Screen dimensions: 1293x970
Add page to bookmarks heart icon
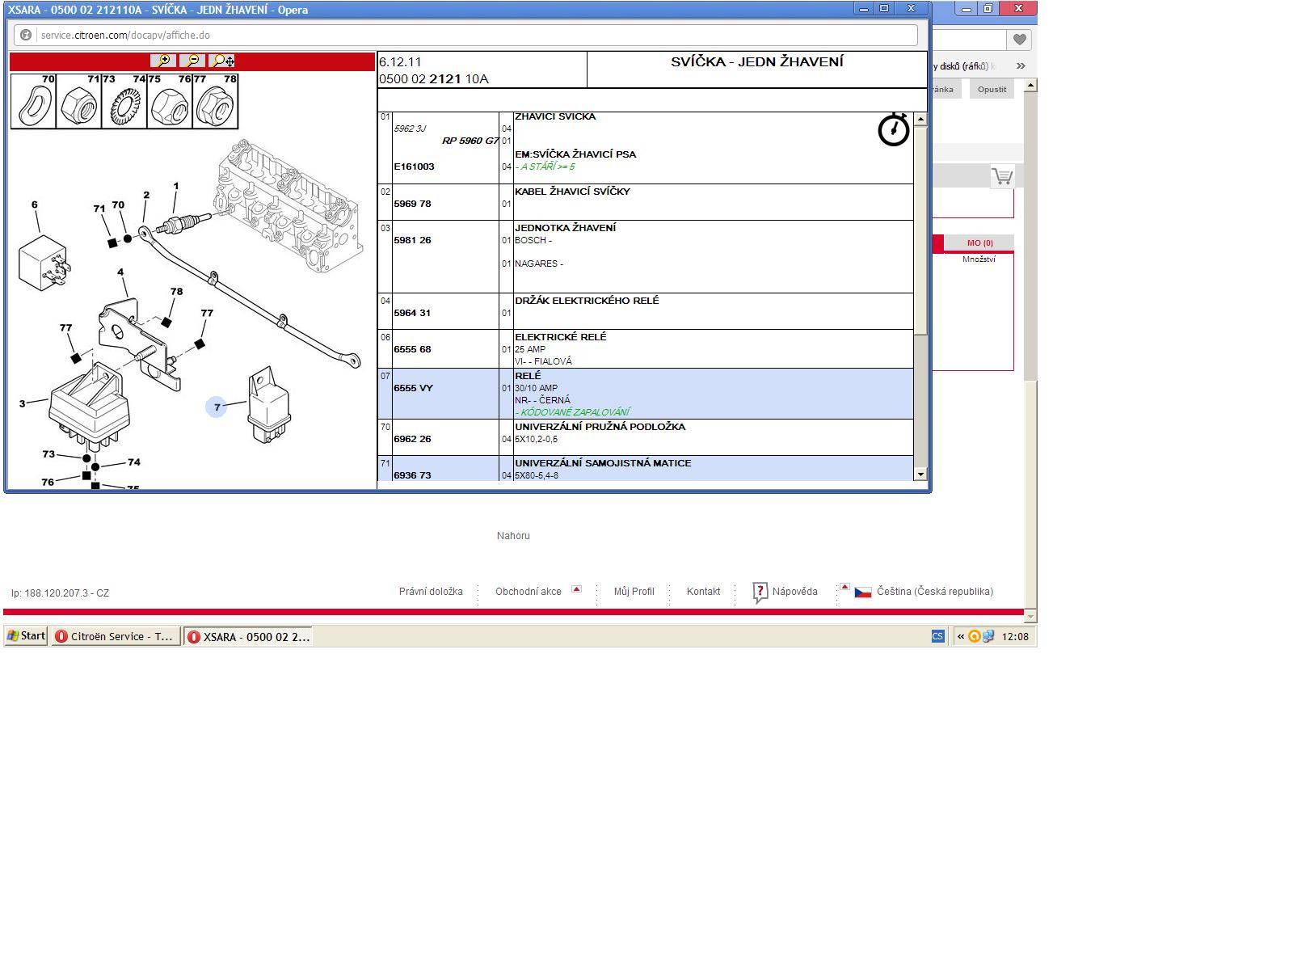1019,40
